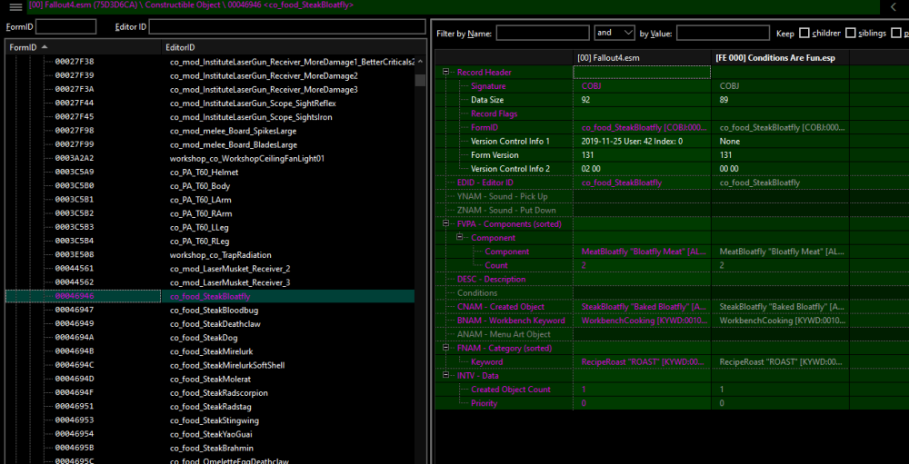Image resolution: width=909 pixels, height=464 pixels.
Task: Select record co_food_SteakDog
Action: [204, 338]
